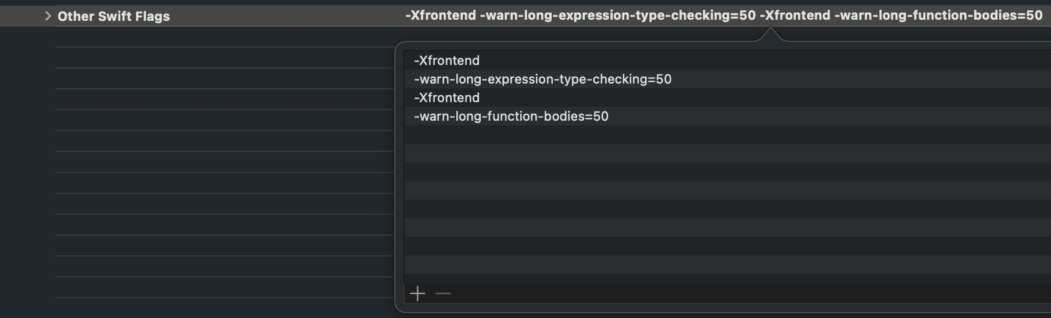This screenshot has width=1051, height=318.
Task: Select -warn-long-expression-type-checking=50 in the popover list
Action: (542, 79)
